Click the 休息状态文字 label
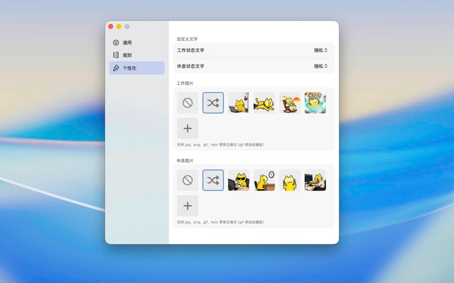This screenshot has height=283, width=454. (x=191, y=66)
